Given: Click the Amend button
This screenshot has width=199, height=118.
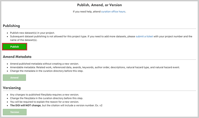Looking at the screenshot, I should pyautogui.click(x=14, y=78).
